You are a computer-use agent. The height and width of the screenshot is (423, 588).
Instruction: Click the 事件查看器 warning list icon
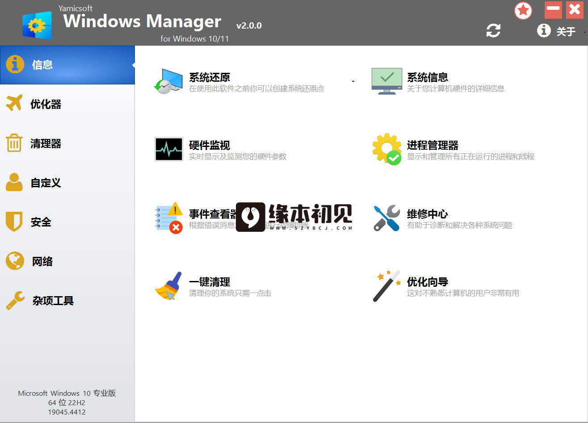tap(169, 218)
